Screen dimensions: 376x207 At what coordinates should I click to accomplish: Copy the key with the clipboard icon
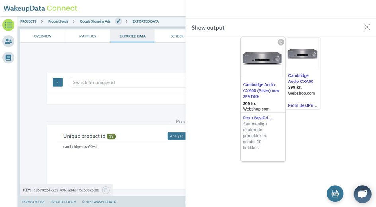point(106,190)
